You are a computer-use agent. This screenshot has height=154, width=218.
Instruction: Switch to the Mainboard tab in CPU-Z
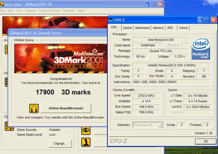pos(142,28)
